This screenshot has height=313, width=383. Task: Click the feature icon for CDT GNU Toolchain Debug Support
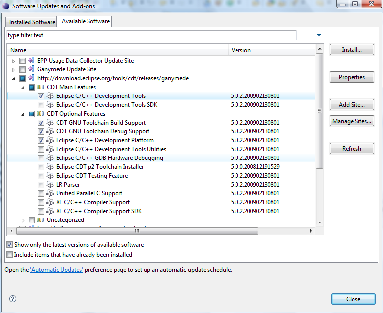tap(50, 131)
